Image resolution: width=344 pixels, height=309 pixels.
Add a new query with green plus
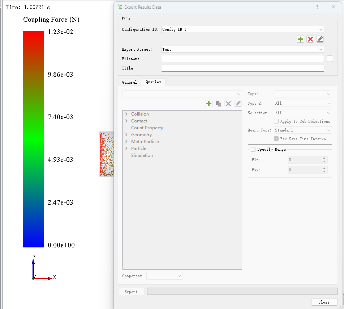208,103
